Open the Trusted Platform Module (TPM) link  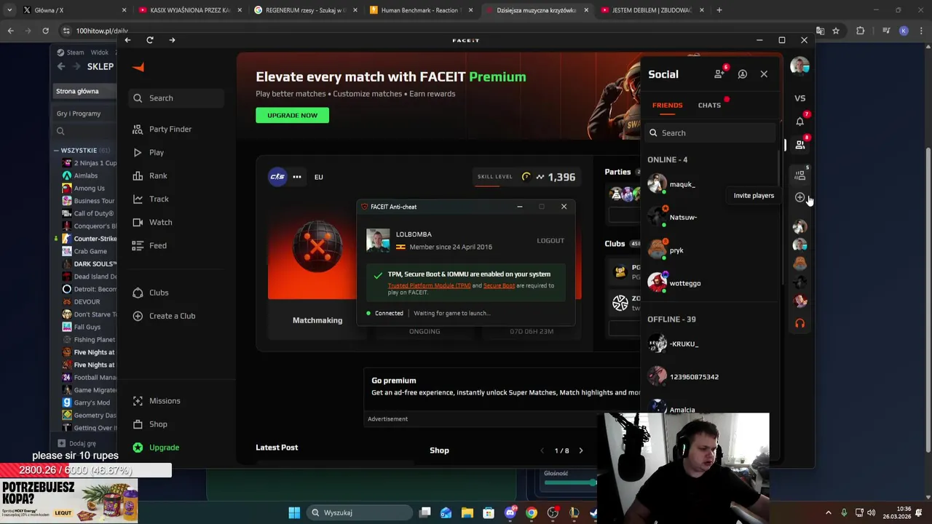pyautogui.click(x=429, y=285)
